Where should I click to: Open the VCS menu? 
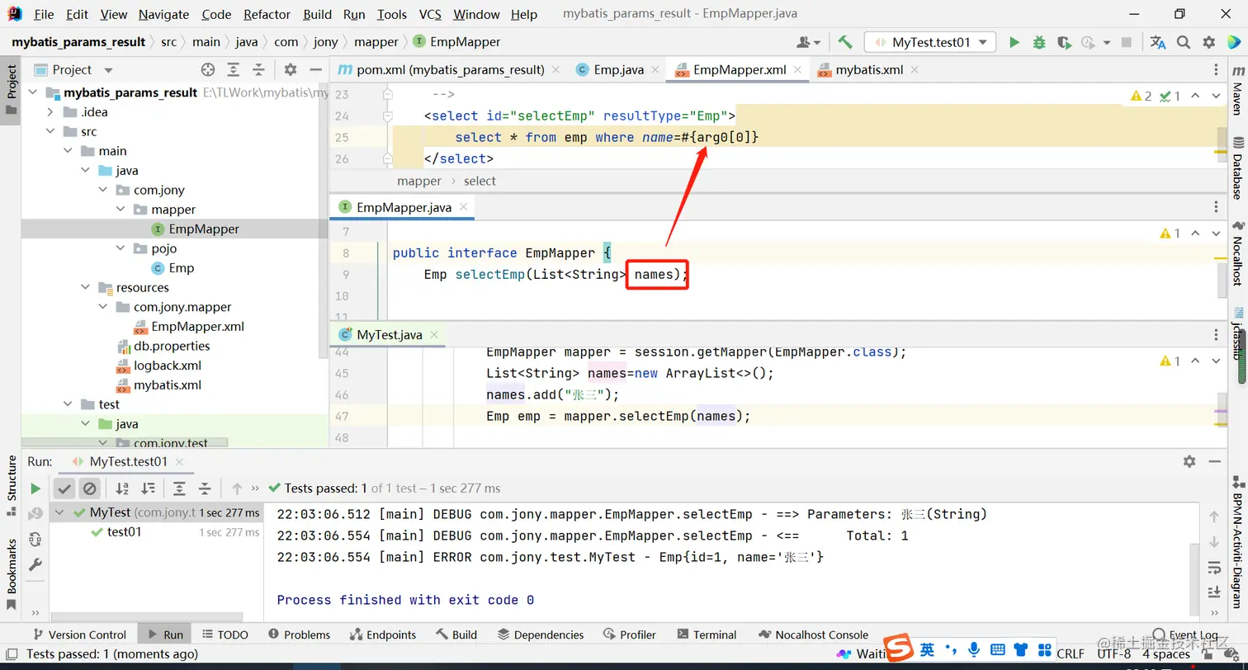430,14
